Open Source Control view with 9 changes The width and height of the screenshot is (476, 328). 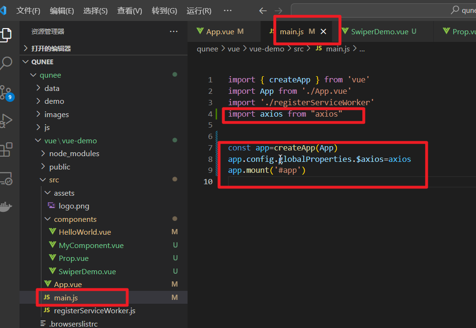pos(6,92)
